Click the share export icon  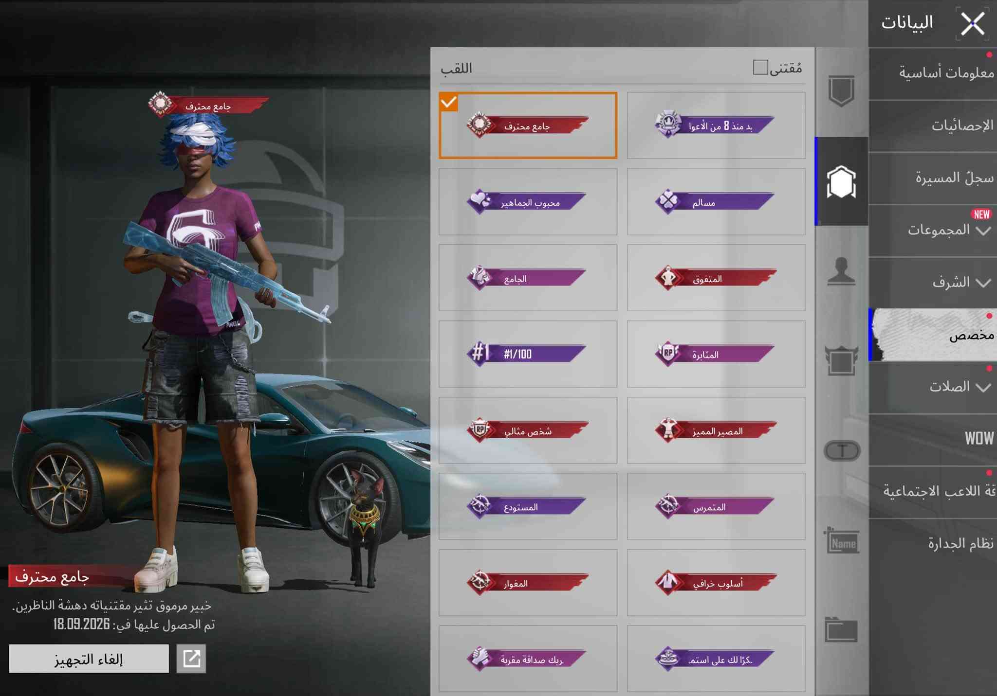(191, 659)
